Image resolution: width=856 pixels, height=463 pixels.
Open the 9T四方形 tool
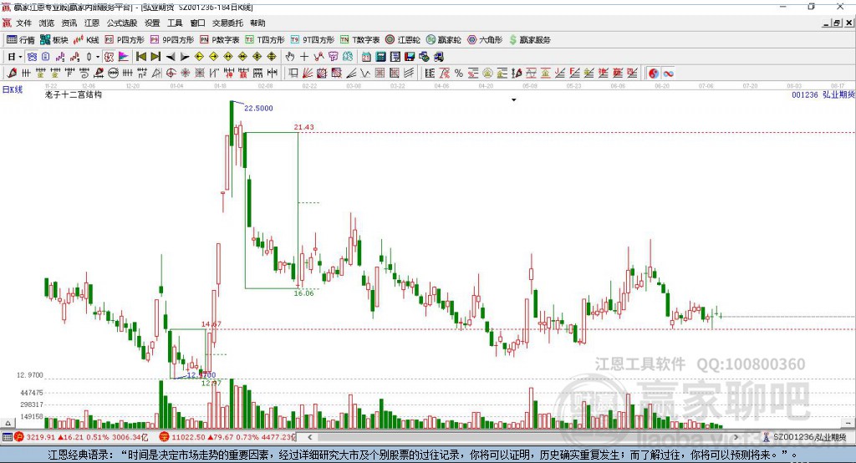click(313, 40)
